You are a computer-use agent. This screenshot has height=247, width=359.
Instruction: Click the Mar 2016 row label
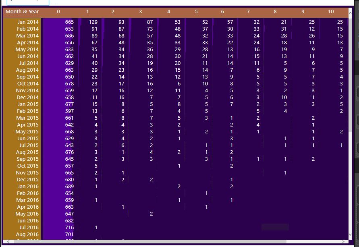(x=27, y=200)
